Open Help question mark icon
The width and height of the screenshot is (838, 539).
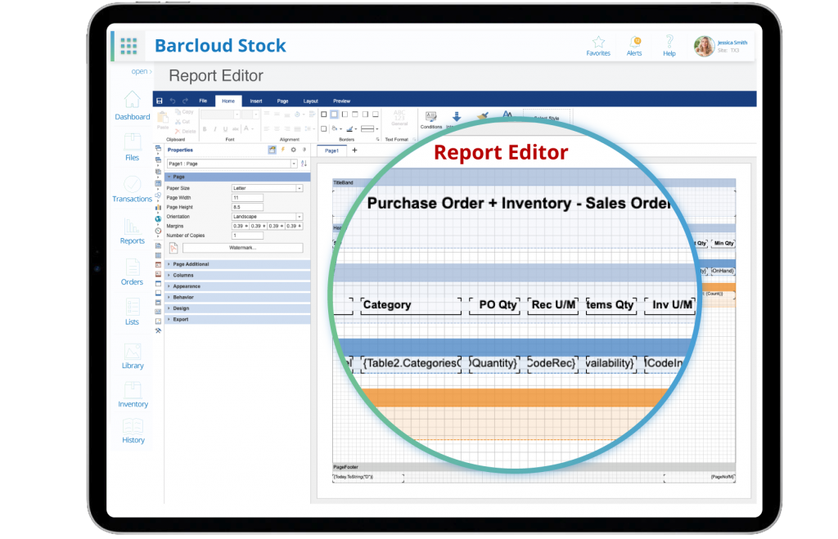669,46
